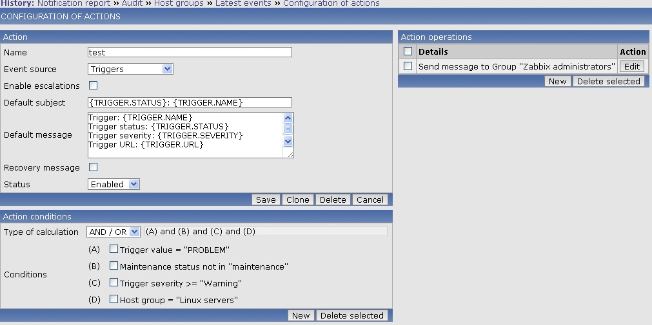Edit the Send message to Group operation
This screenshot has width=652, height=325.
[632, 66]
